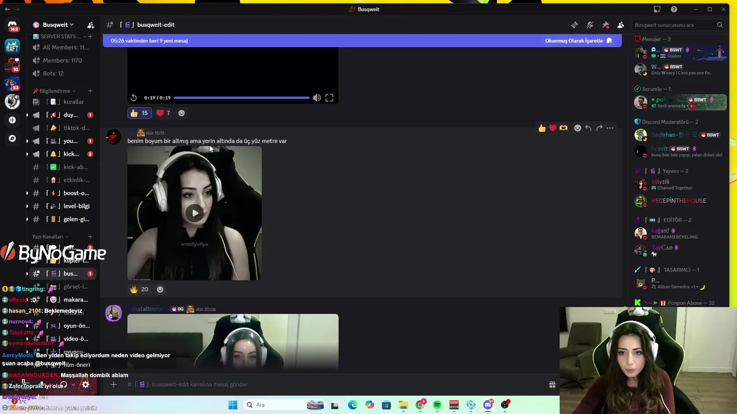Open the more options ellipsis on hovered message

610,128
